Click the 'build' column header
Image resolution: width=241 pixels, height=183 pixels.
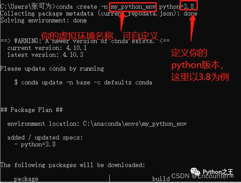(x=161, y=179)
